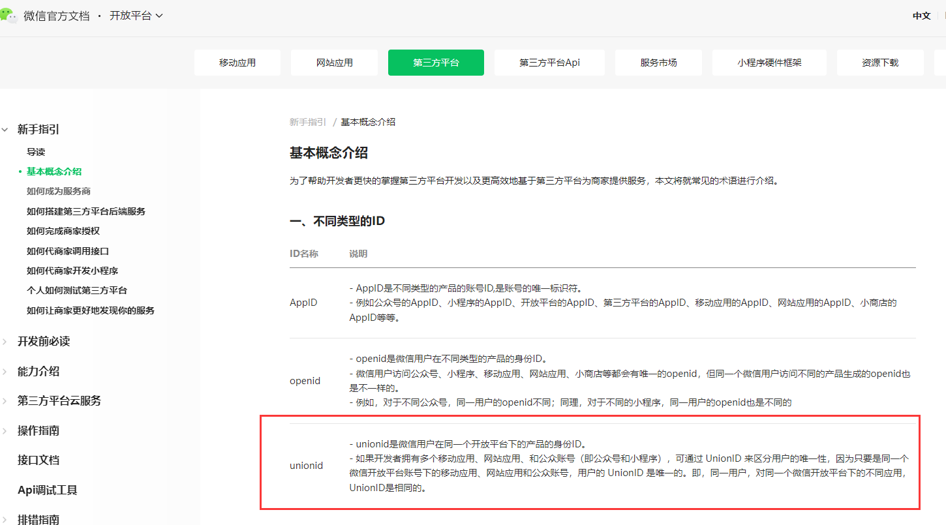Open the 开放平台 dropdown in header
946x525 pixels.
tap(136, 16)
